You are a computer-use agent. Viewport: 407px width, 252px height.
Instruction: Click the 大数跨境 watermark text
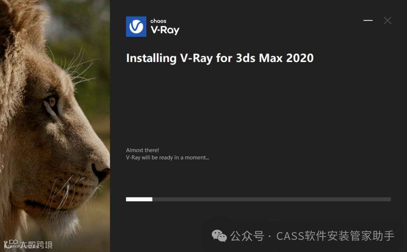(36, 244)
